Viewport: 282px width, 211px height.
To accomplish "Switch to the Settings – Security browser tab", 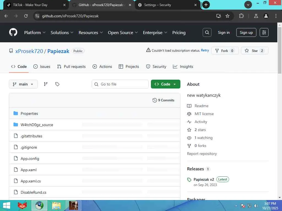I will click(167, 5).
